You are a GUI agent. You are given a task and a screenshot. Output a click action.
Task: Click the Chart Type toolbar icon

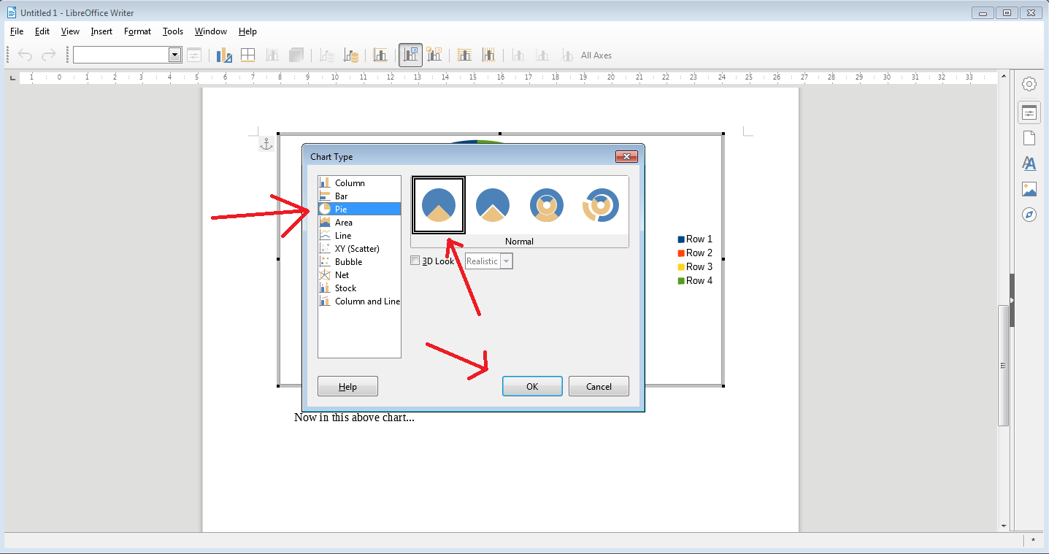point(224,55)
